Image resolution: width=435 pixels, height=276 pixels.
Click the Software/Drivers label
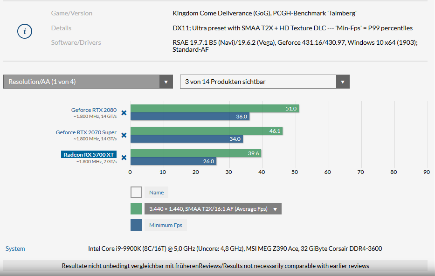[x=76, y=42]
